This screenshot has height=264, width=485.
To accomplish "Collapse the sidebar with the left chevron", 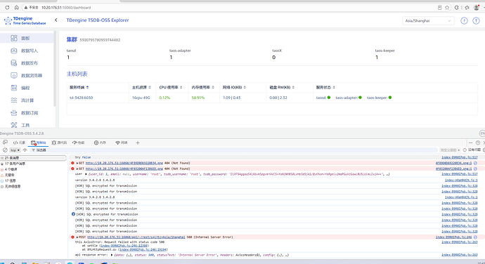I will pos(56,20).
